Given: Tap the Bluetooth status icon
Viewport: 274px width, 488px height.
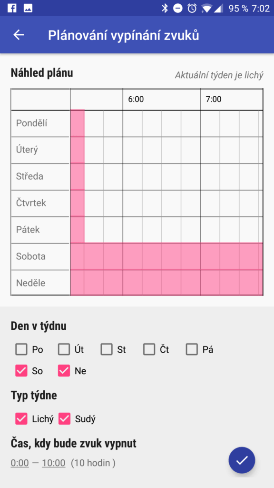Looking at the screenshot, I should click(x=165, y=8).
